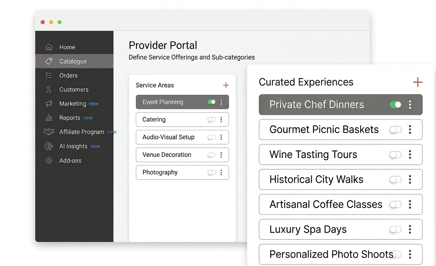Enable the Audio-Visual Setup toggle
The image size is (436, 266).
pos(212,137)
